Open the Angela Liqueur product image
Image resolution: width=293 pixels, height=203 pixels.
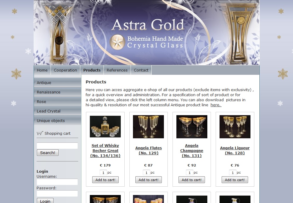(235, 126)
